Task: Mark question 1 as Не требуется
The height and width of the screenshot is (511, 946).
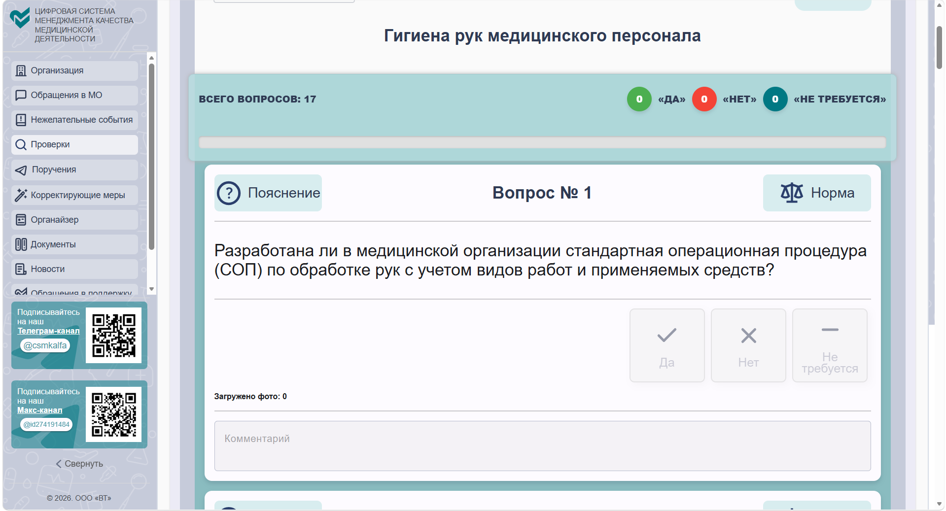Action: click(830, 345)
